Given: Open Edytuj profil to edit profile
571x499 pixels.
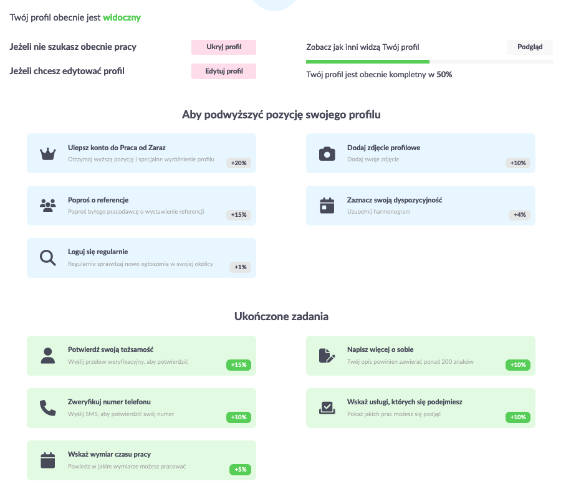Looking at the screenshot, I should [x=224, y=72].
